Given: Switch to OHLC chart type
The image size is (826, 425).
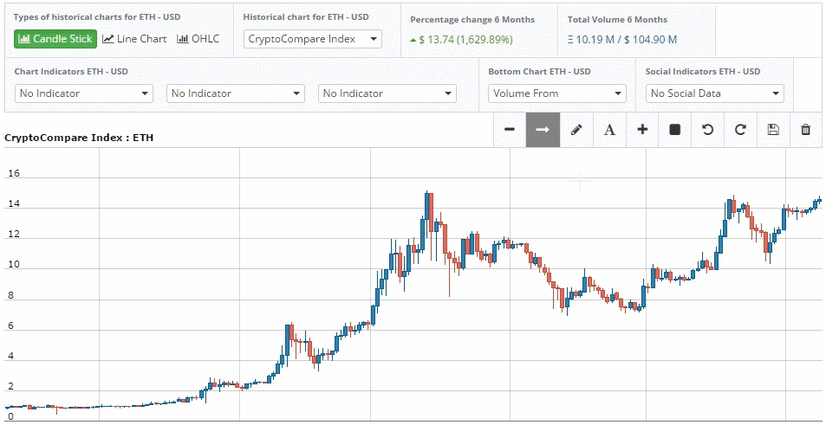Looking at the screenshot, I should [x=198, y=39].
